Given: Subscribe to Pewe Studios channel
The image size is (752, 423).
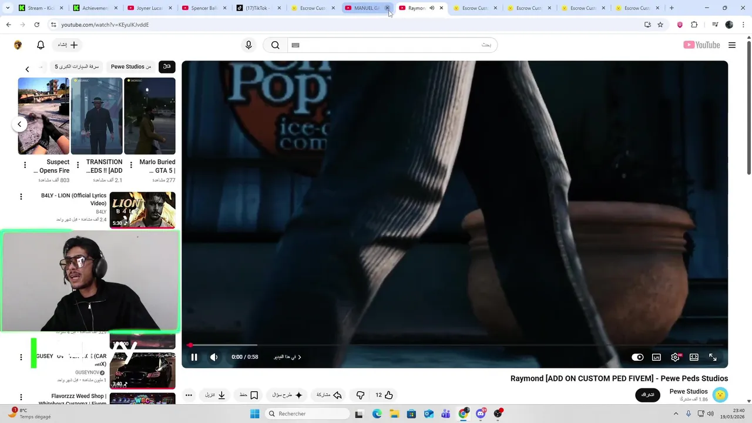Looking at the screenshot, I should click(647, 395).
